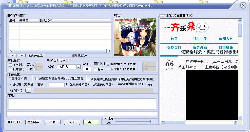Close the 图片剪纸刀 window
Image resolution: width=250 pixels, height=132 pixels.
[243, 6]
